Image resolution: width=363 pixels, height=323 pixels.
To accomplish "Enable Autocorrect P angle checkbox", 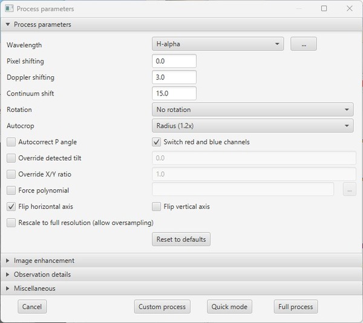I will pos(11,142).
